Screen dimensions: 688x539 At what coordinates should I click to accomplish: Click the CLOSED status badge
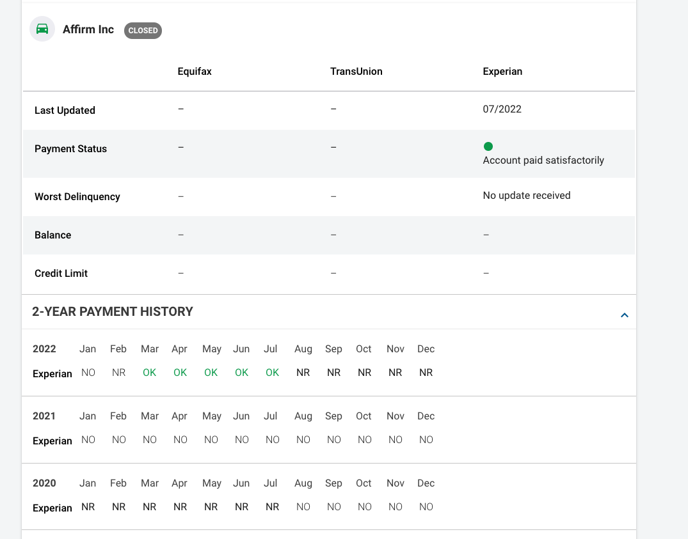point(143,31)
